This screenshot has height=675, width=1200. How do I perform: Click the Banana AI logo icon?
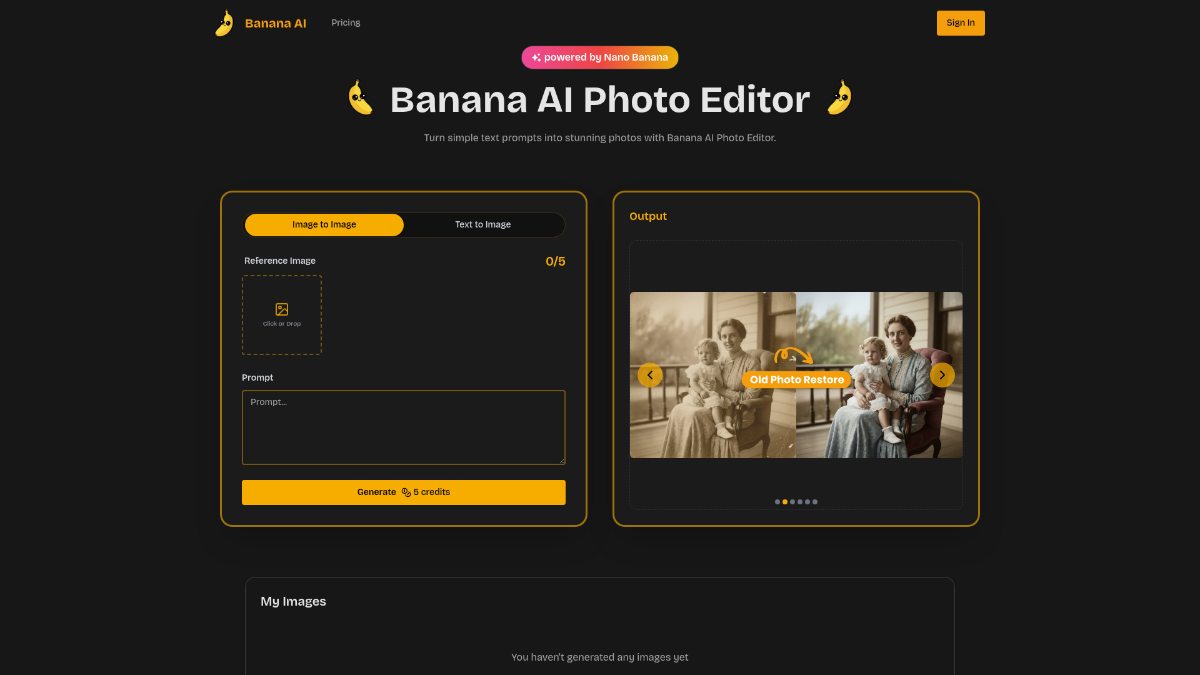pyautogui.click(x=223, y=22)
